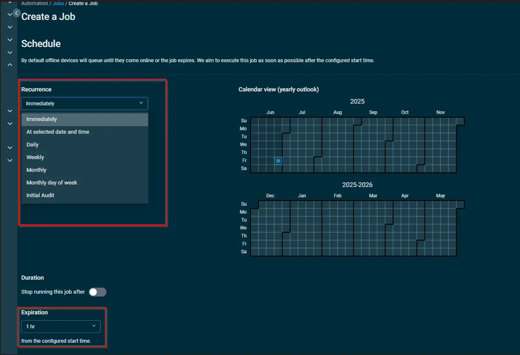Open the Expiration dropdown set to 1 hr
This screenshot has width=520, height=355.
61,326
